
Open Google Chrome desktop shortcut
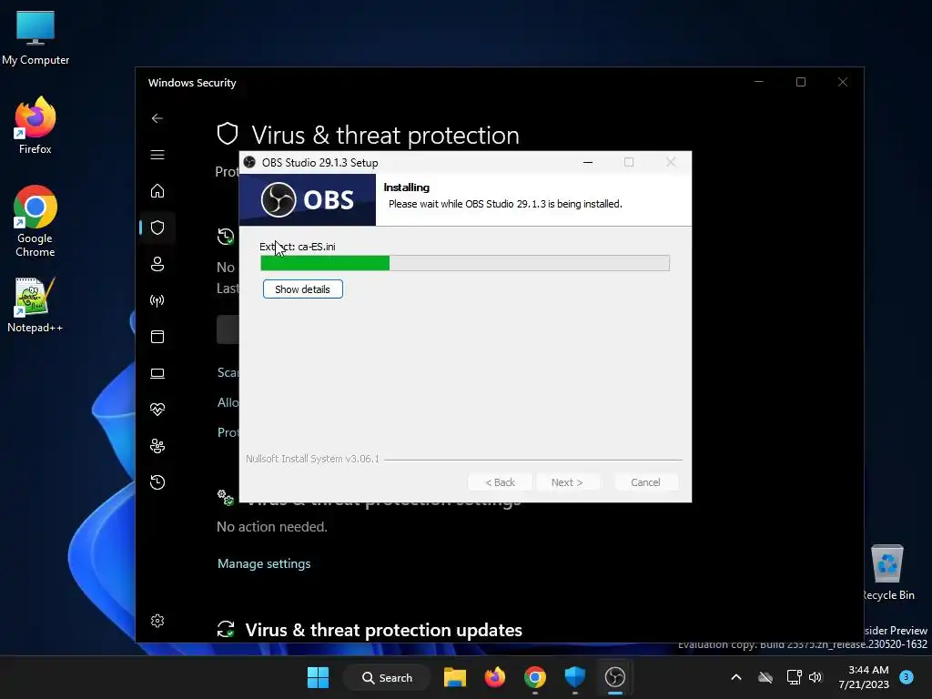[35, 221]
